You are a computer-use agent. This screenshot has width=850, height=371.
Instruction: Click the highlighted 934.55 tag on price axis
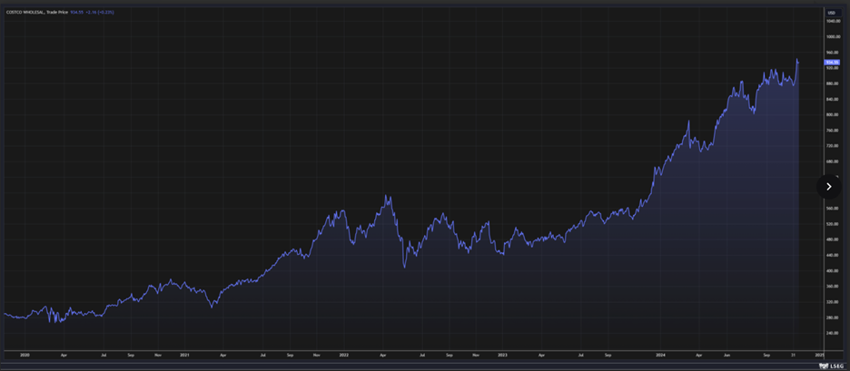click(x=831, y=62)
